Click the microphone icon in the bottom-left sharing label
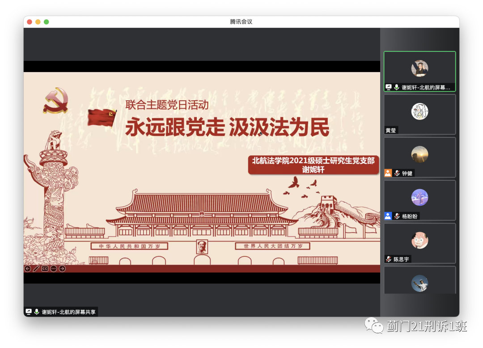This screenshot has height=348, width=483. point(37,312)
